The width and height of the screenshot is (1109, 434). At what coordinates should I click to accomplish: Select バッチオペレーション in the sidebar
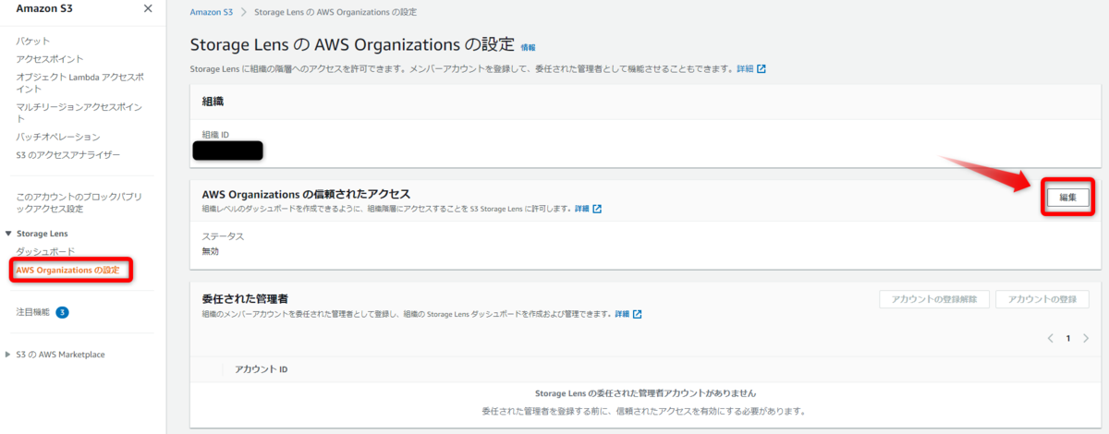coord(58,137)
